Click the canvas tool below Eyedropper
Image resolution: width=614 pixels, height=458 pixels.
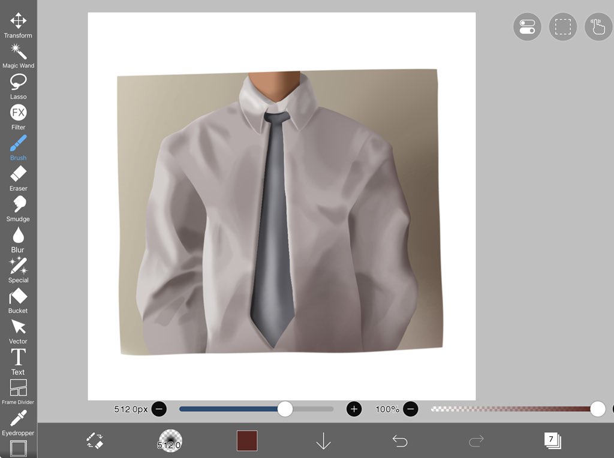tap(19, 448)
